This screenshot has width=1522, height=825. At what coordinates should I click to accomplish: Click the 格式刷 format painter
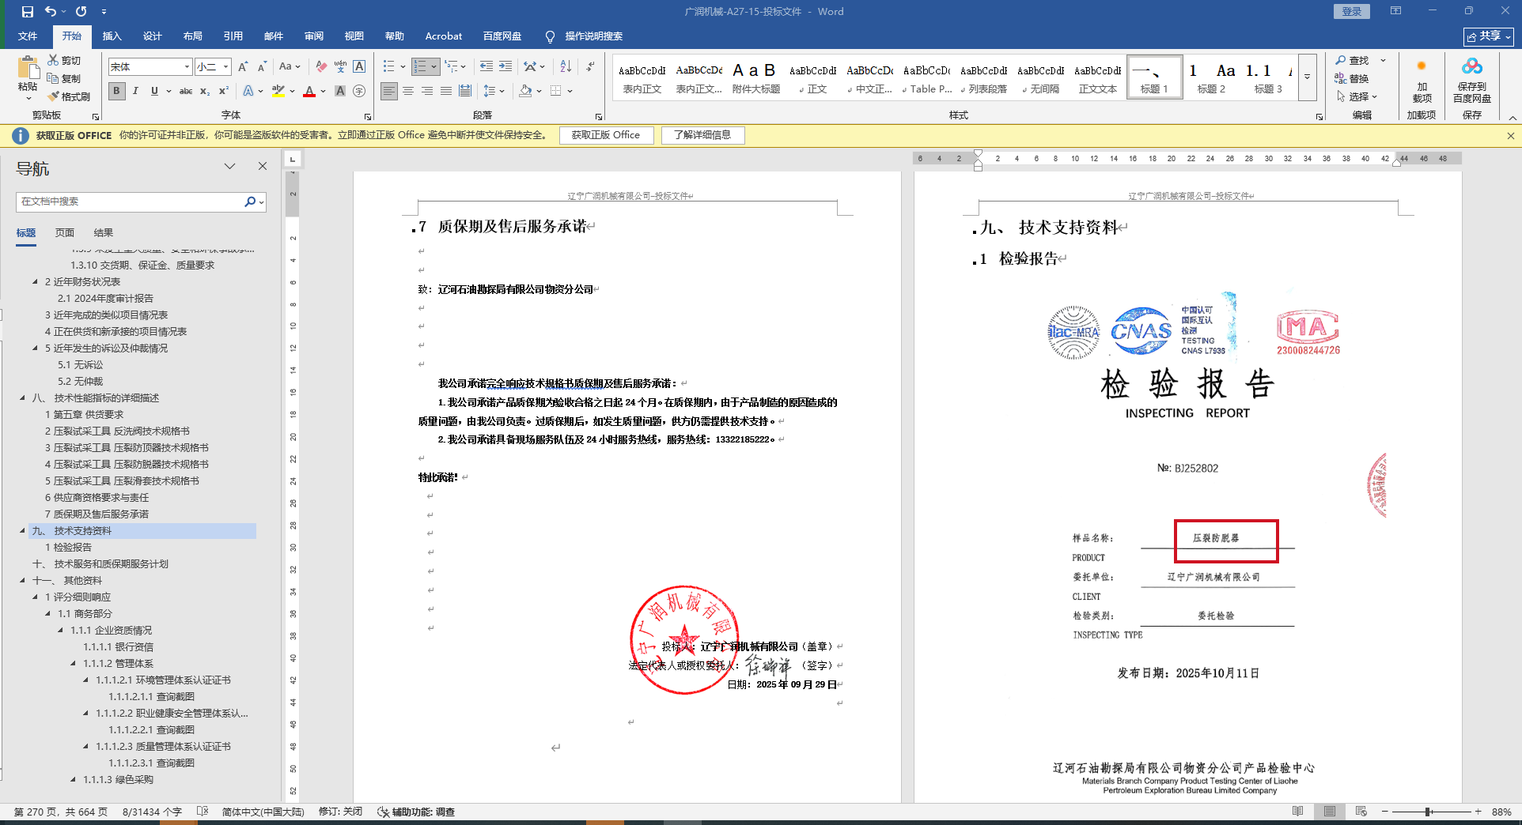[69, 96]
